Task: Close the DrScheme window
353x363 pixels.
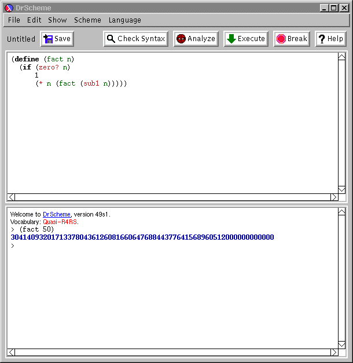Action: 344,8
